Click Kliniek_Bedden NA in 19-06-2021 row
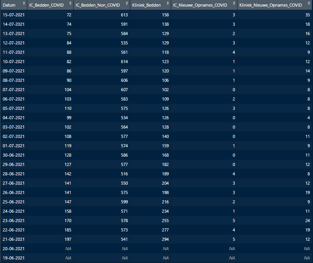313x263 pixels. (x=166, y=258)
